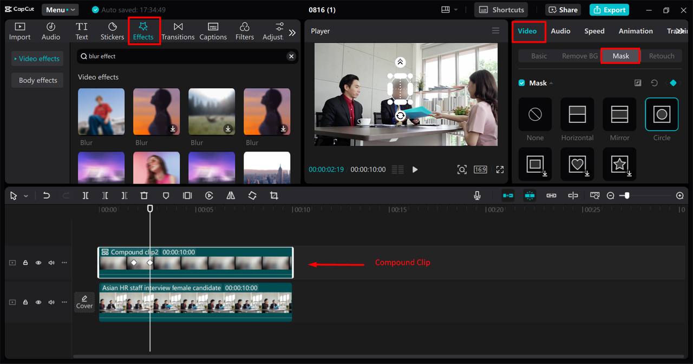Uncheck the Mask checkbox
The image size is (693, 364).
[x=522, y=83]
